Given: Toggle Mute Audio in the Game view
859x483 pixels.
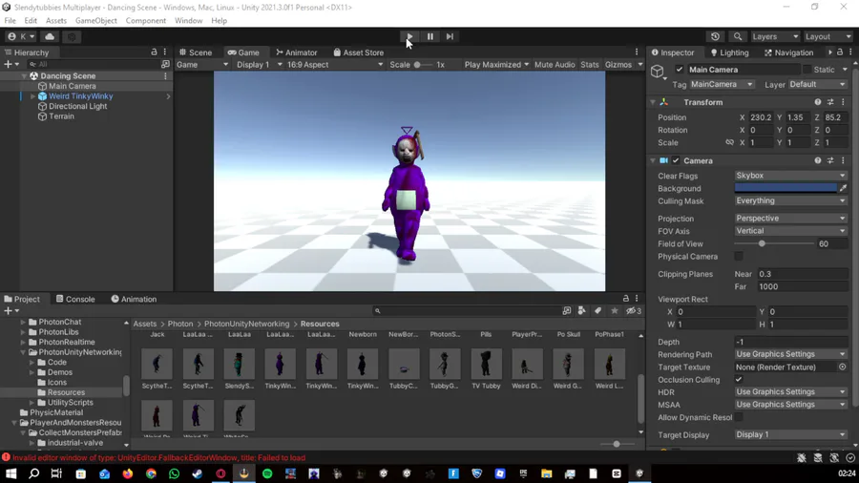Looking at the screenshot, I should click(555, 65).
